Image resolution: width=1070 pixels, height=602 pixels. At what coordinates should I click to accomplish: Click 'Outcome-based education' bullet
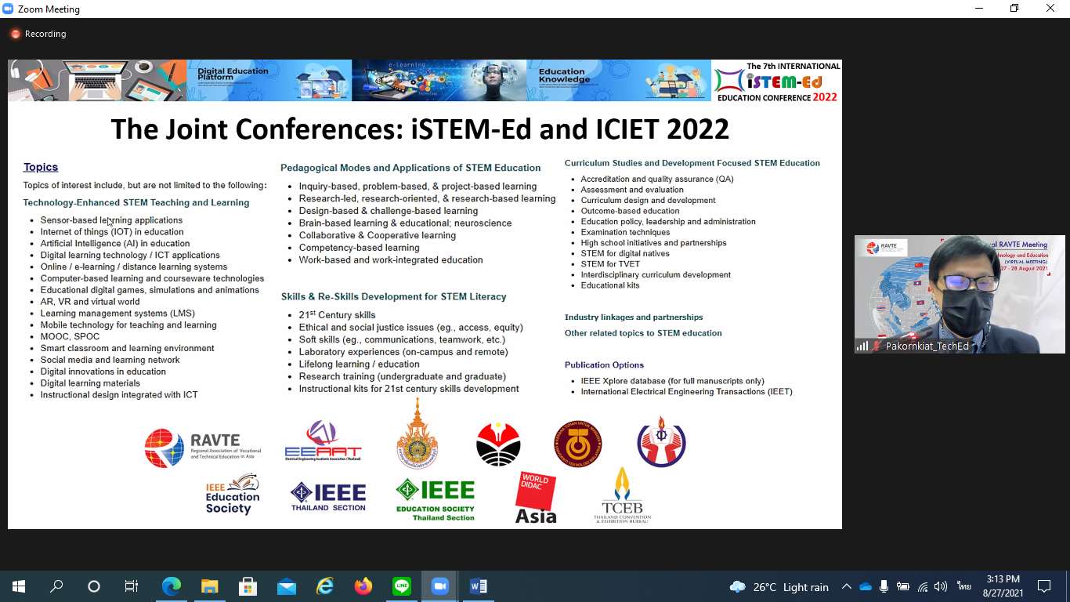[x=631, y=211]
